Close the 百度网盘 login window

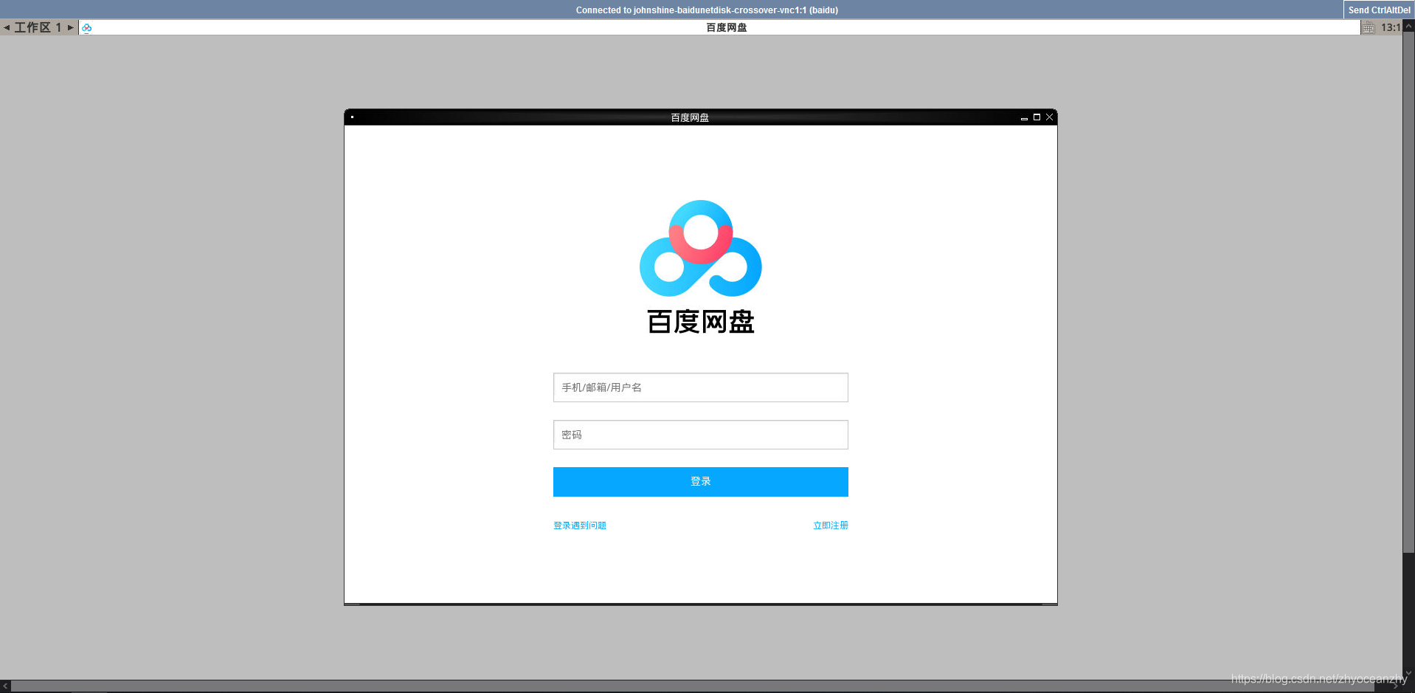coord(1049,117)
